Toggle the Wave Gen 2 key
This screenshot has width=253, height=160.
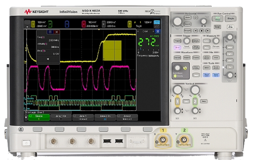(x=216, y=75)
